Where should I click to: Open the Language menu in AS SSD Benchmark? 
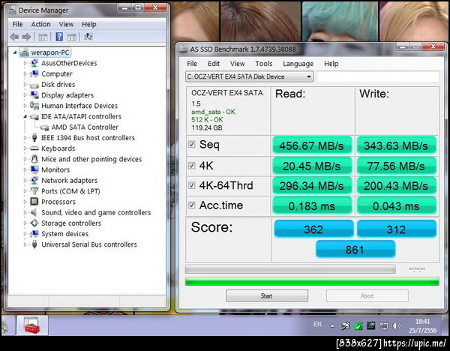tap(298, 64)
